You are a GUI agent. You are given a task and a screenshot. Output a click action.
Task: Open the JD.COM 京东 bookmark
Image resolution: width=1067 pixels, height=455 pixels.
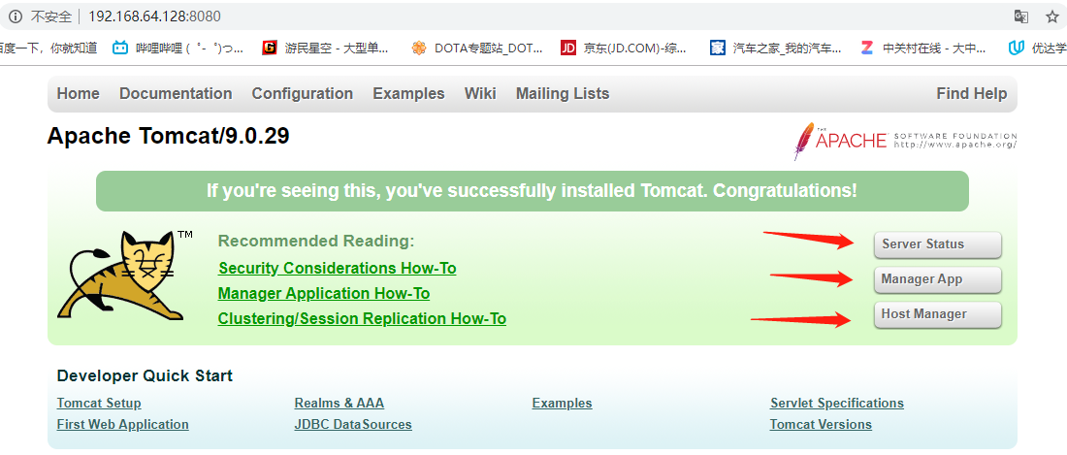tap(624, 48)
